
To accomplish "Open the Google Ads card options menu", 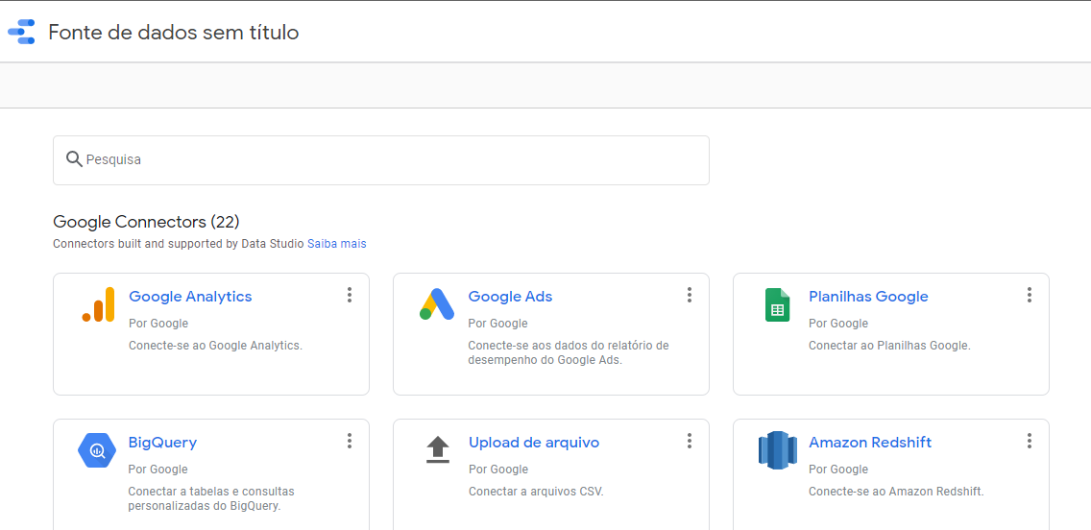I will pos(689,295).
